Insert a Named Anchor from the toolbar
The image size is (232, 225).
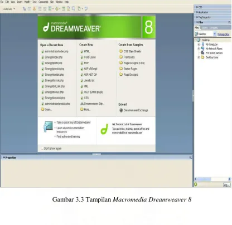pyautogui.click(x=35, y=9)
